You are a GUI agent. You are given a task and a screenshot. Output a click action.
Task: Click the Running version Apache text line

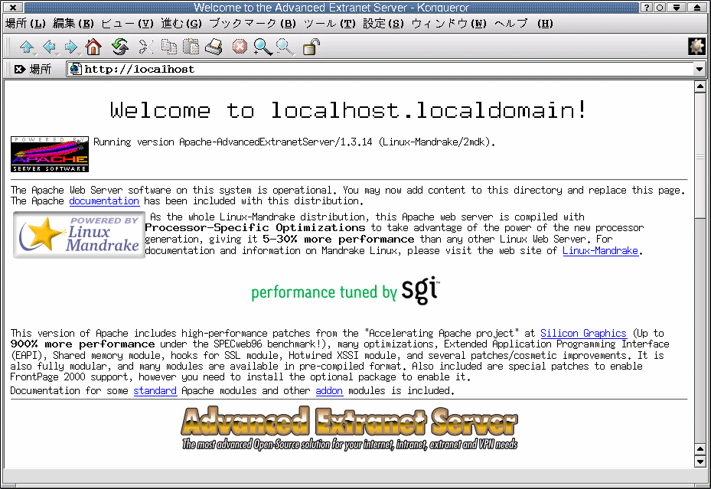tap(295, 142)
